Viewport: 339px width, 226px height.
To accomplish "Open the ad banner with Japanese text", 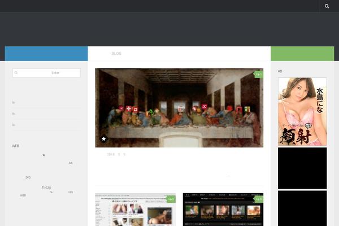I will 302,112.
